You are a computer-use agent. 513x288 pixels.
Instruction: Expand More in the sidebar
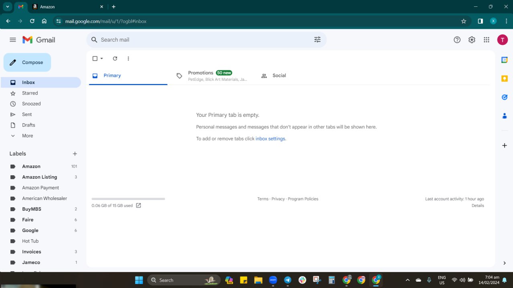pyautogui.click(x=41, y=136)
